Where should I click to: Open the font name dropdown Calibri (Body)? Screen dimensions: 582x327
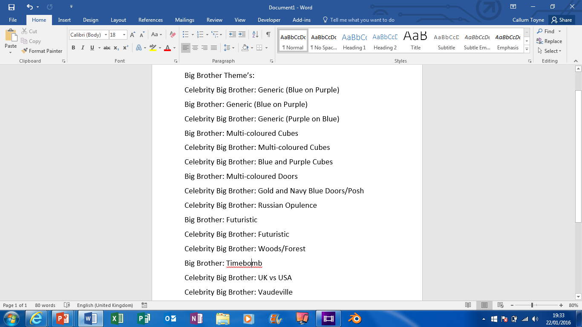click(x=106, y=35)
